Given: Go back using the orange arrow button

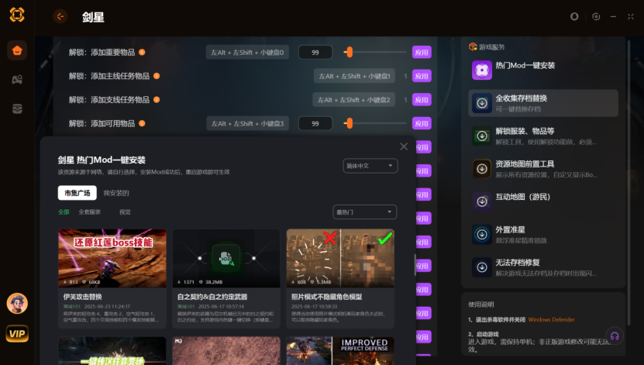Looking at the screenshot, I should 60,16.
